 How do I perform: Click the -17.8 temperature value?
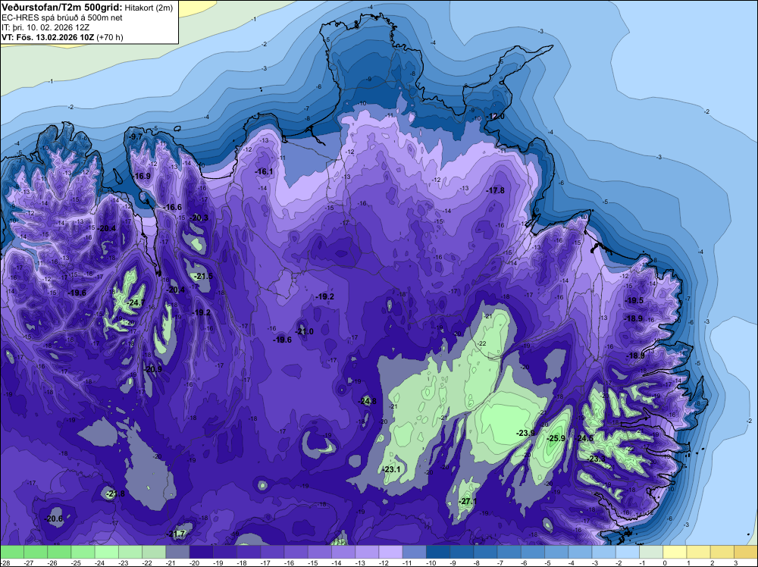(x=496, y=190)
